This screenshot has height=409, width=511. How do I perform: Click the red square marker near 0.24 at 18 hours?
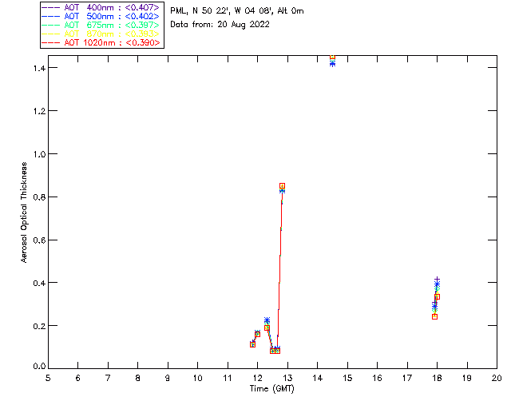[434, 316]
